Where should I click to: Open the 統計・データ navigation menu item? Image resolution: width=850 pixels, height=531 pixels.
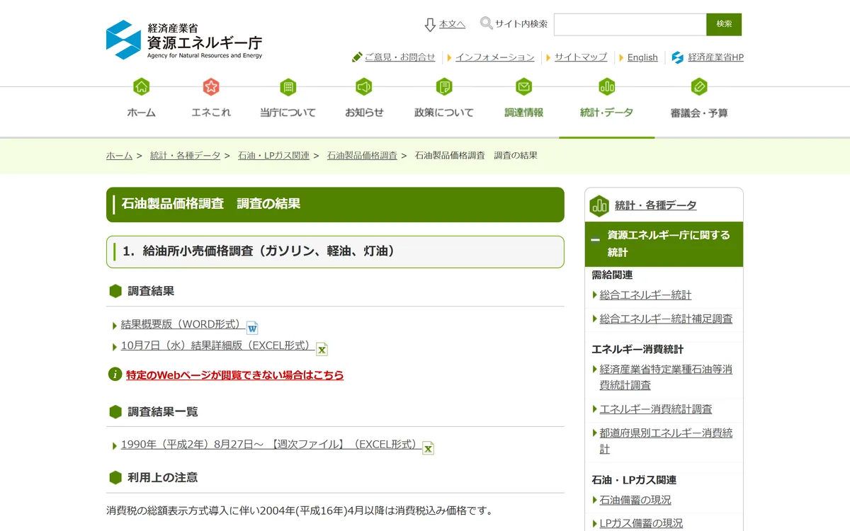coord(607,112)
